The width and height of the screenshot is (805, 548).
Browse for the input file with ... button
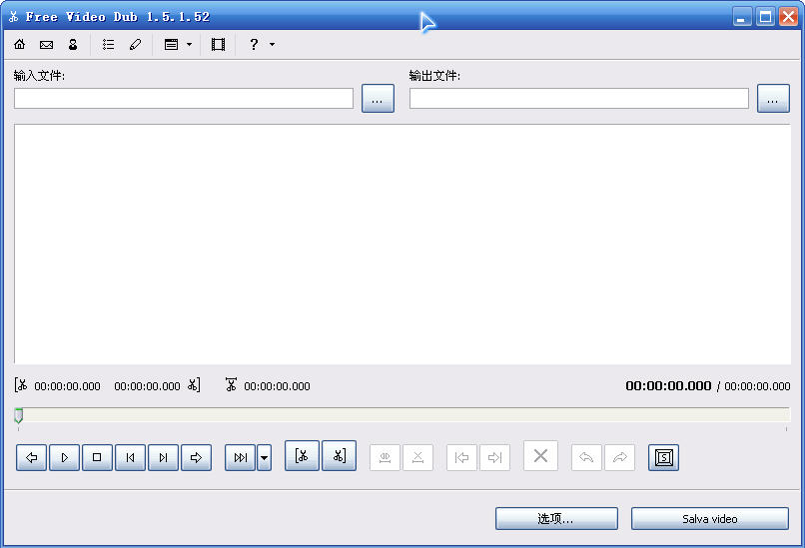[x=378, y=98]
